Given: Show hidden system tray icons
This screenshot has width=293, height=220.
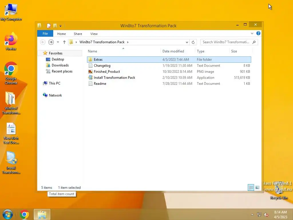Looking at the screenshot, I should point(252,215).
